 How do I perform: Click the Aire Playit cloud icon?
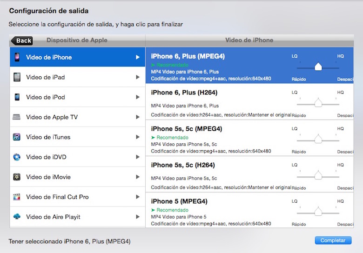coord(17,216)
